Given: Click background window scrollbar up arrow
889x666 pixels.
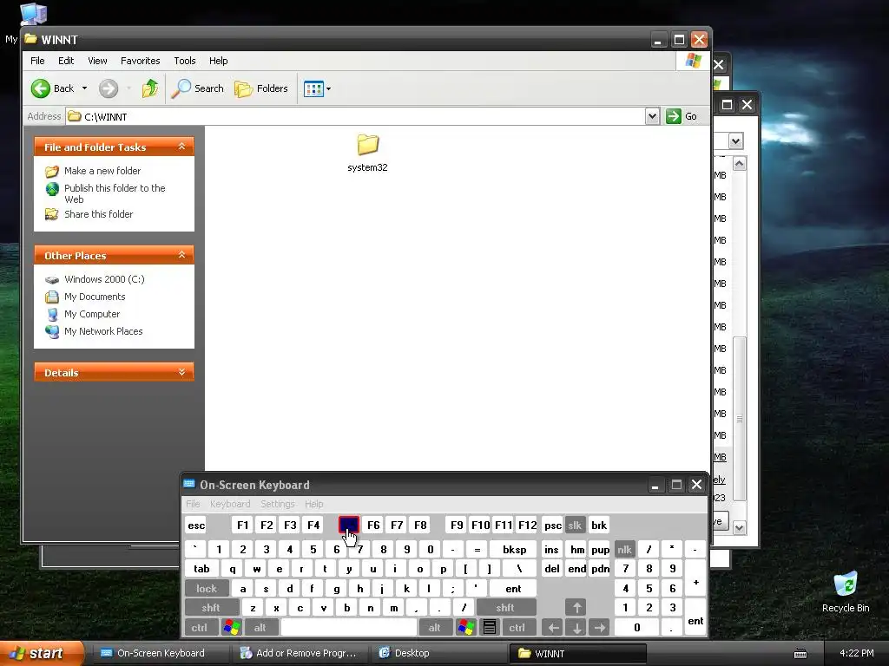Looking at the screenshot, I should coord(740,164).
